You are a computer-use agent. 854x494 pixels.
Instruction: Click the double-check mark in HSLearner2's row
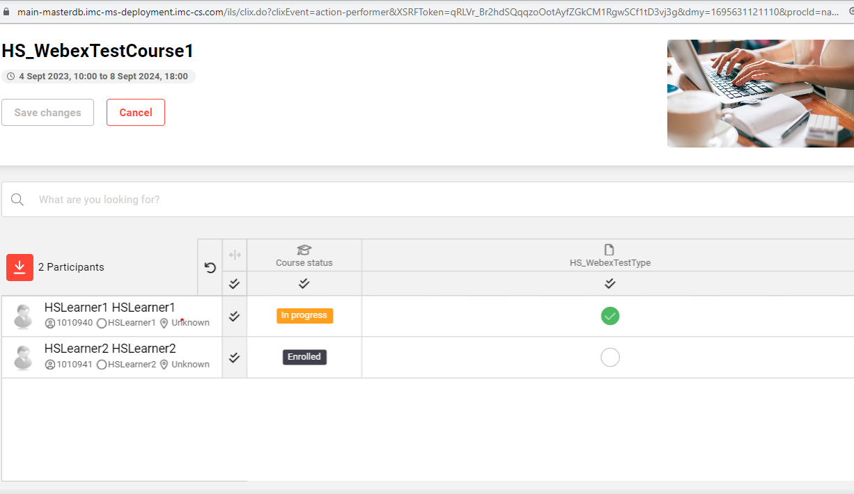[x=234, y=358]
